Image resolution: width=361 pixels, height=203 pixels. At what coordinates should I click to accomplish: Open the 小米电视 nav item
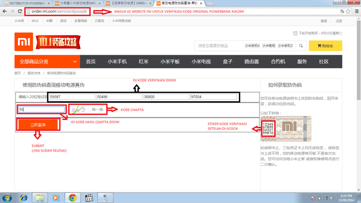pos(201,62)
